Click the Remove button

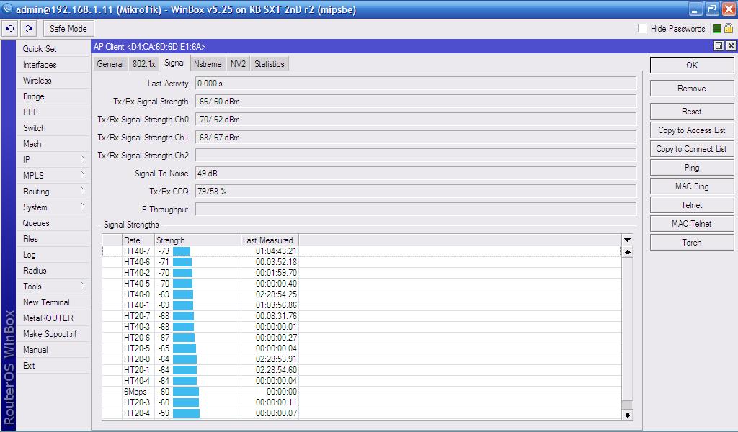(x=691, y=89)
